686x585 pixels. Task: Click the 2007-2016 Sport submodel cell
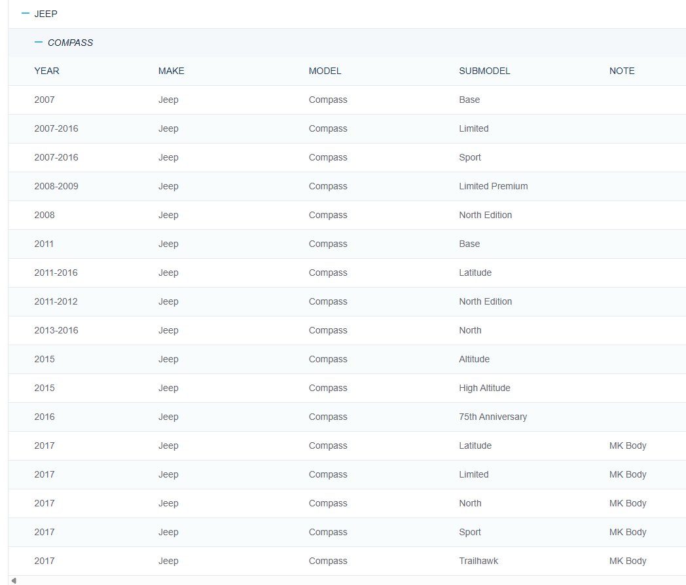[x=469, y=157]
